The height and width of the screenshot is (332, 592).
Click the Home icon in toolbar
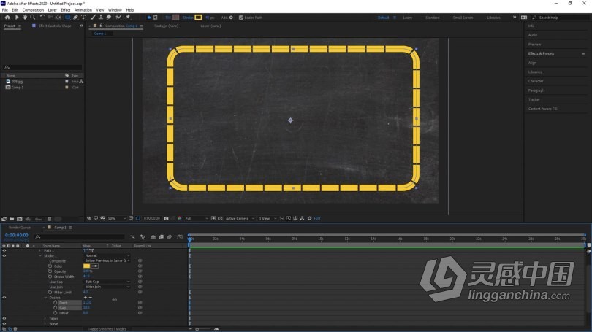tap(7, 18)
